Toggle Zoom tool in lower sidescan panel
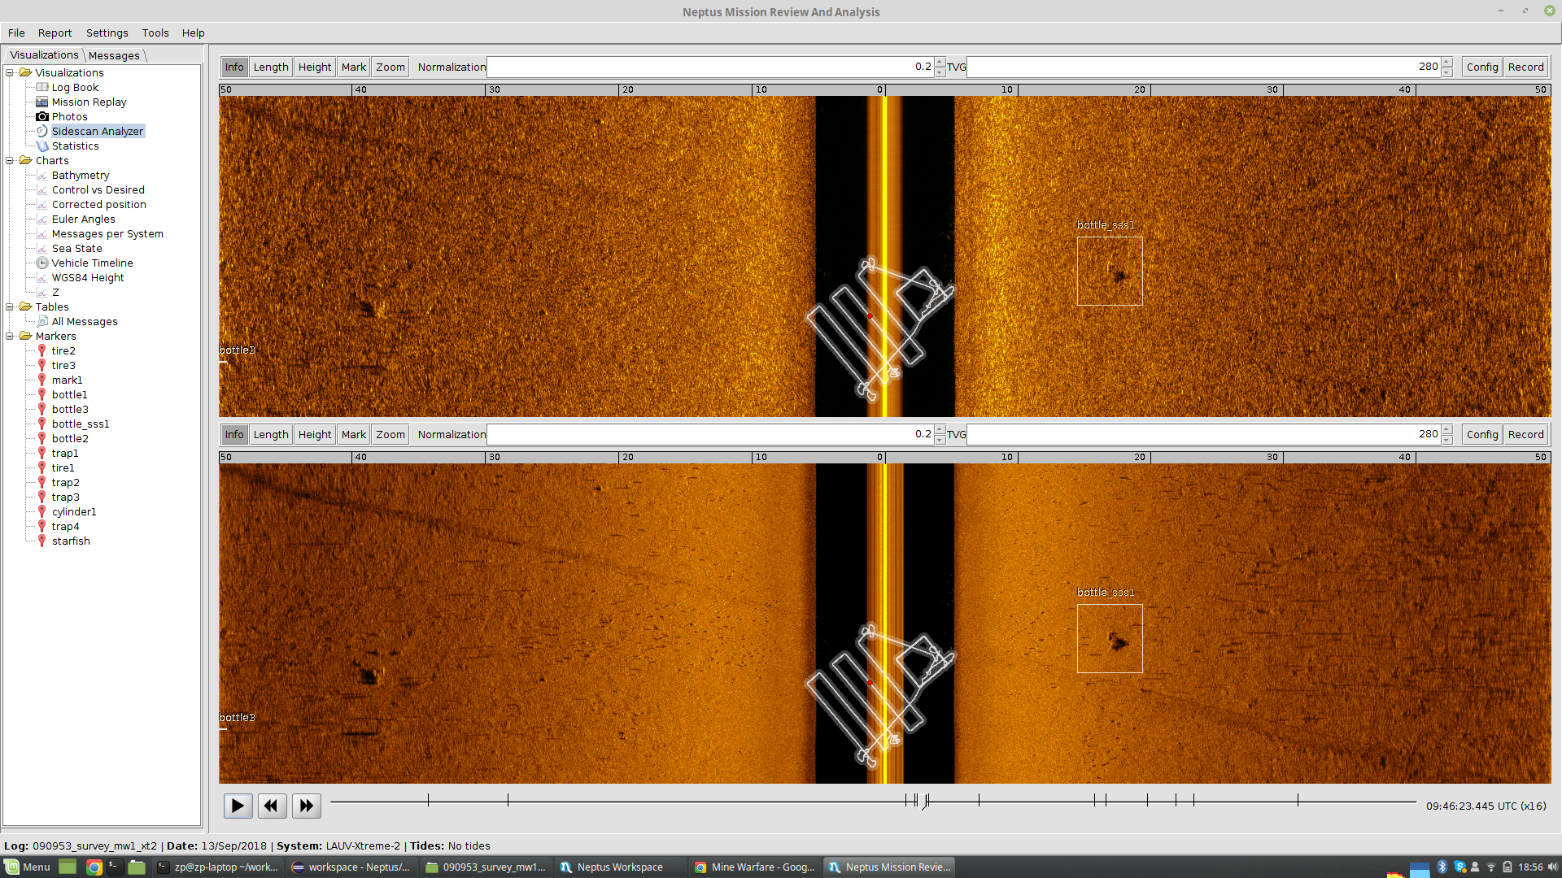Viewport: 1562px width, 878px height. [390, 434]
